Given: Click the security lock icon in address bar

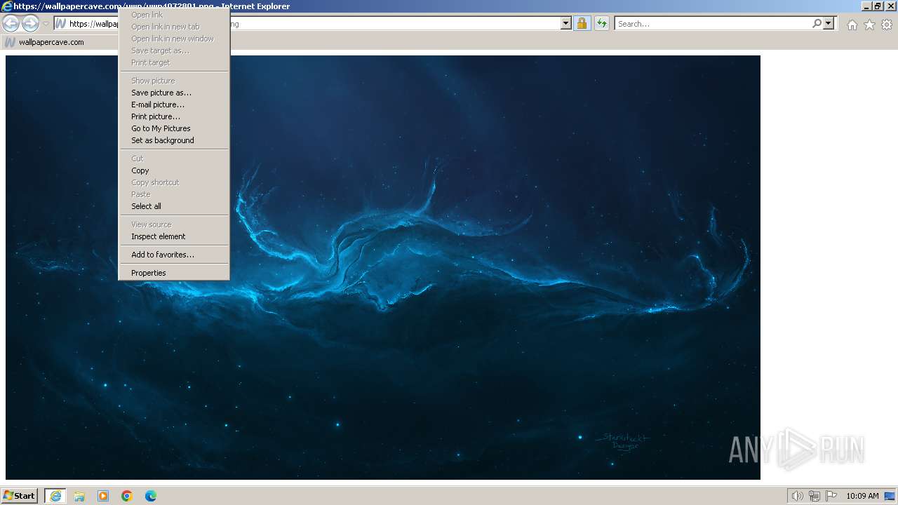Looking at the screenshot, I should (x=582, y=24).
